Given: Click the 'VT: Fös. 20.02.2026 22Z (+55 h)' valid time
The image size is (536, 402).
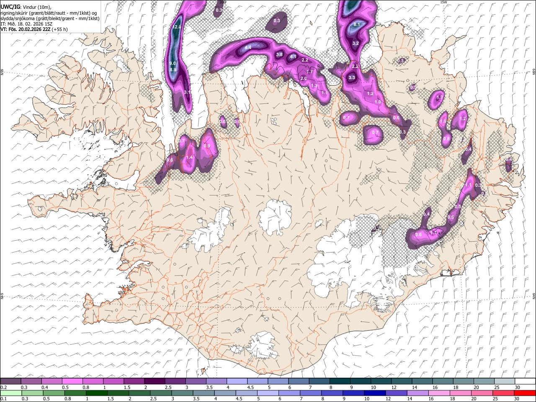Looking at the screenshot, I should (x=34, y=29).
